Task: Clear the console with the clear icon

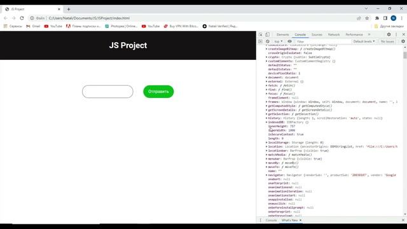Action: pyautogui.click(x=268, y=41)
